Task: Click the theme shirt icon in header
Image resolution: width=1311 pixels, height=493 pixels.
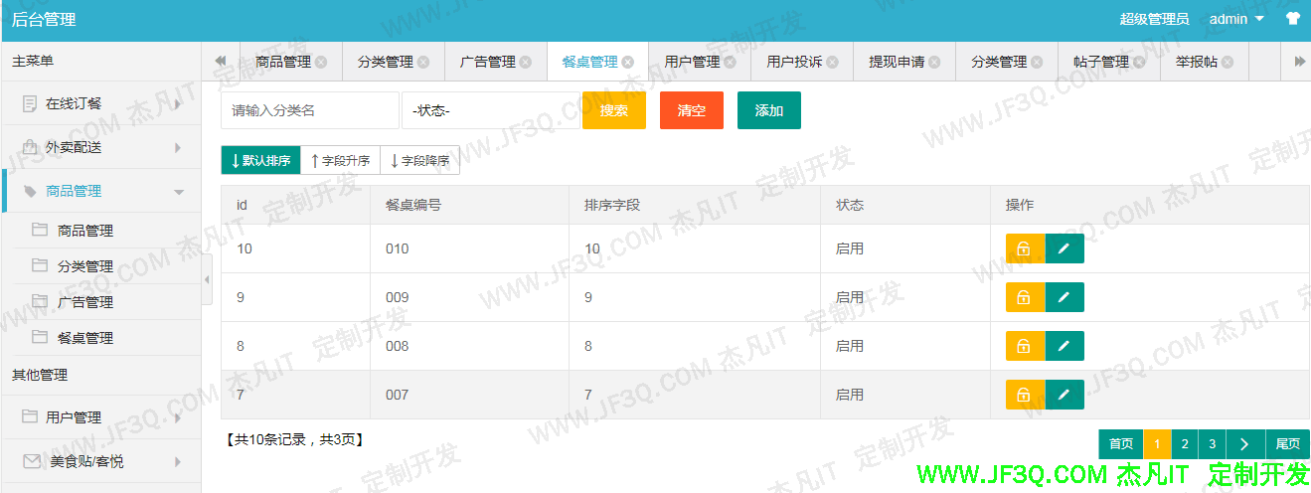Action: [1292, 19]
